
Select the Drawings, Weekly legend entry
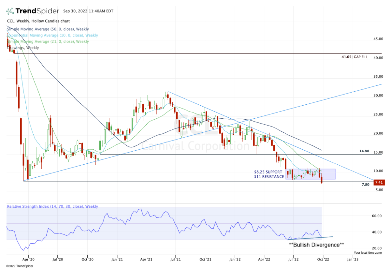coord(23,48)
